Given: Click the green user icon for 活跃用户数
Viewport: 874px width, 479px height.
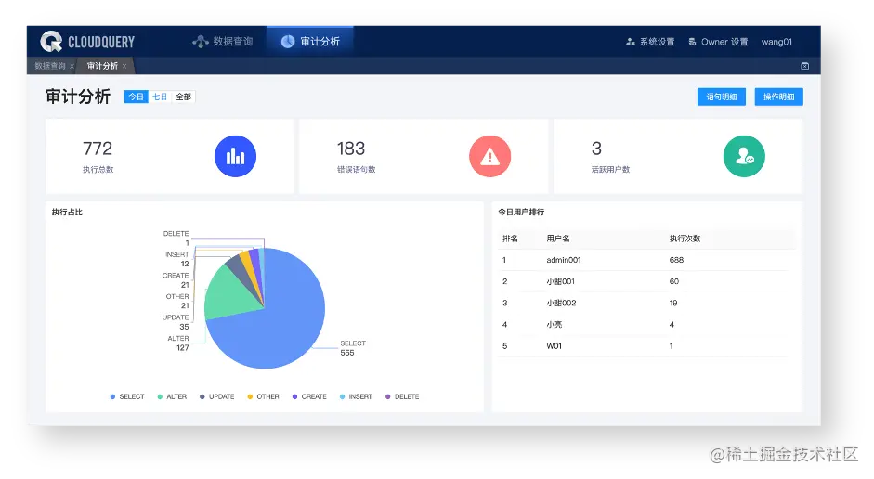Looking at the screenshot, I should 744,157.
